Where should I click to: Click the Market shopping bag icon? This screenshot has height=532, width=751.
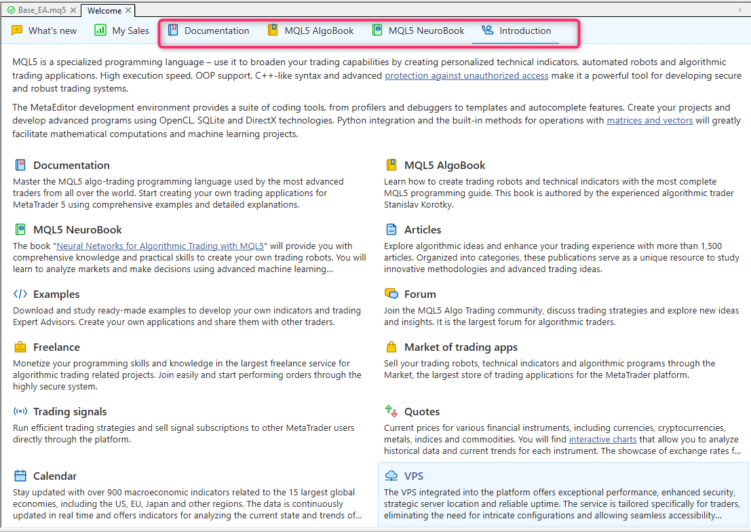(x=391, y=347)
